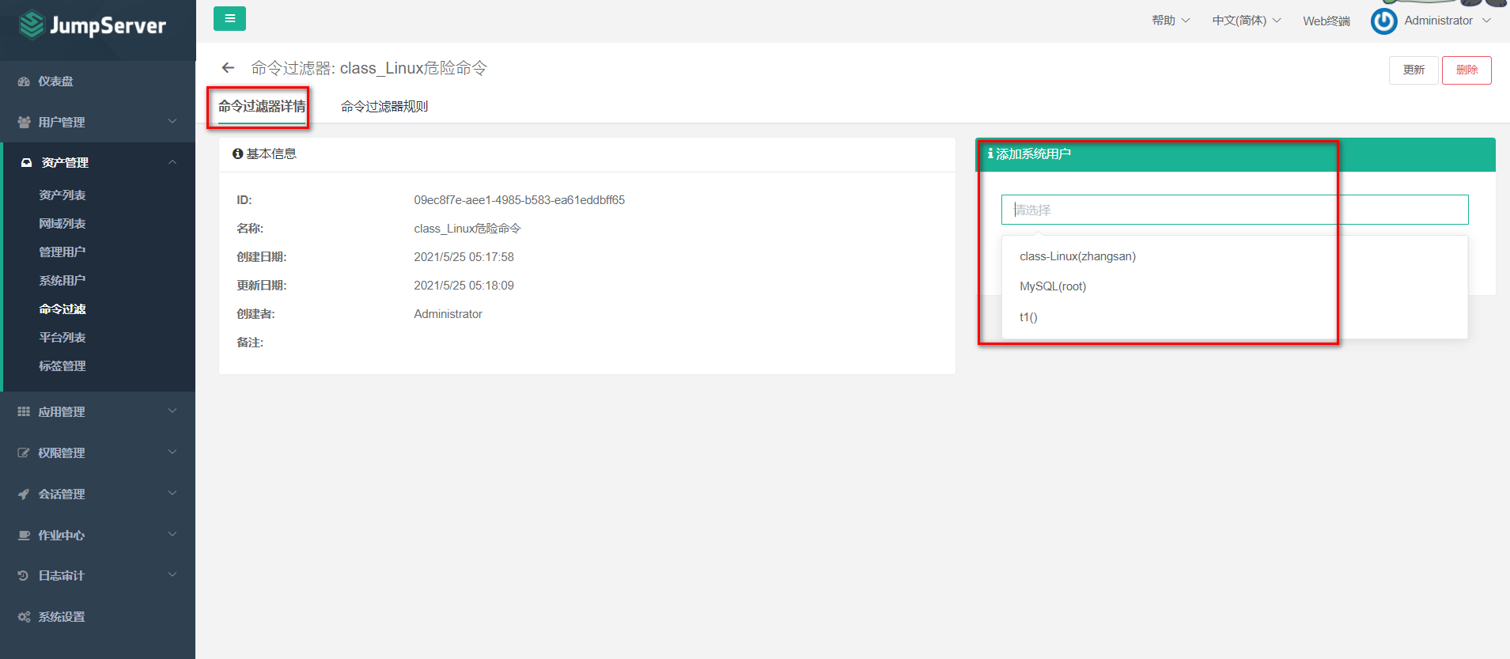Click the ID value 09ec8f7e-aee1-4985-b583-ea61eddbff65
Viewport: 1510px width, 659px height.
point(519,200)
